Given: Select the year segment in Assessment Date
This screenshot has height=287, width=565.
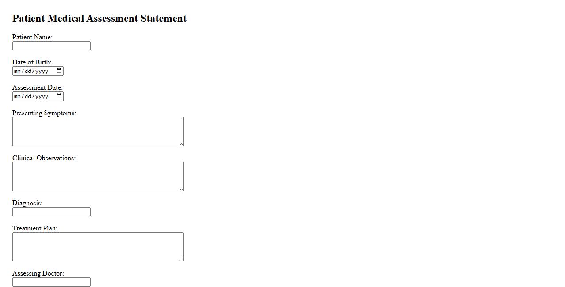Looking at the screenshot, I should 42,96.
